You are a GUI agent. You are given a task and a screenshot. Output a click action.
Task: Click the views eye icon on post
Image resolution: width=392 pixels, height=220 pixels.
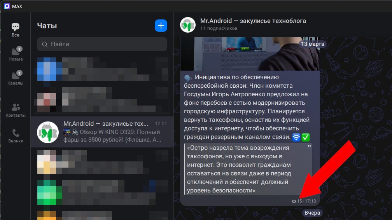click(294, 201)
